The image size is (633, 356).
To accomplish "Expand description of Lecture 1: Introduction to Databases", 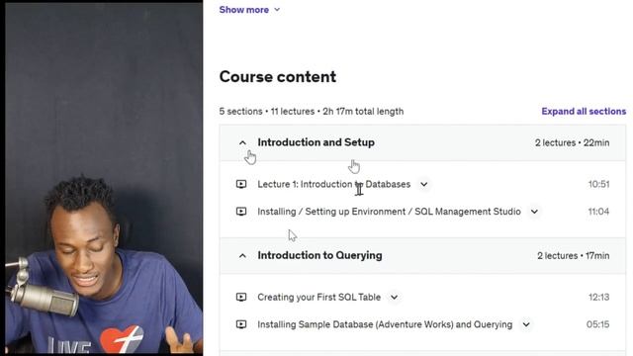I will pyautogui.click(x=424, y=185).
